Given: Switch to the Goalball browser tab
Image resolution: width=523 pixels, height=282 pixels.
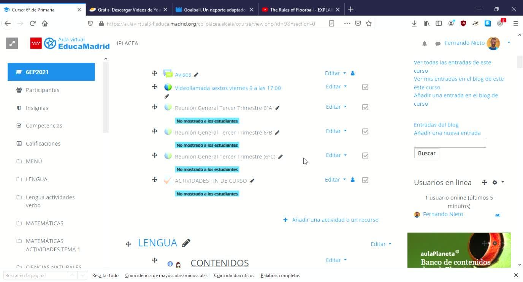Looking at the screenshot, I should [x=215, y=10].
